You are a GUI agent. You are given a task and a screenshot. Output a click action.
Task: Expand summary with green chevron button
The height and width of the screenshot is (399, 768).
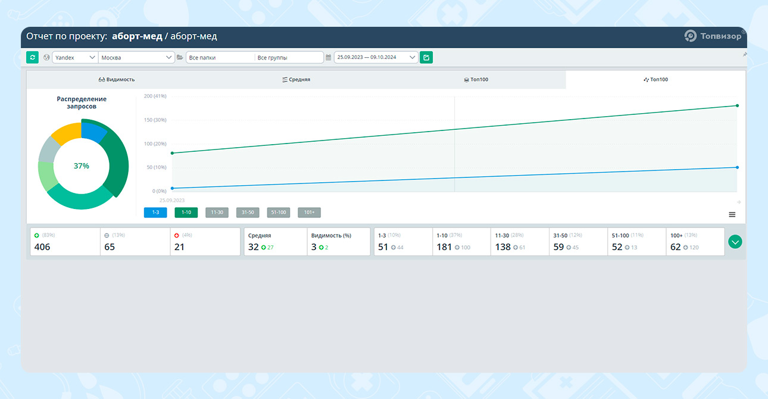735,241
